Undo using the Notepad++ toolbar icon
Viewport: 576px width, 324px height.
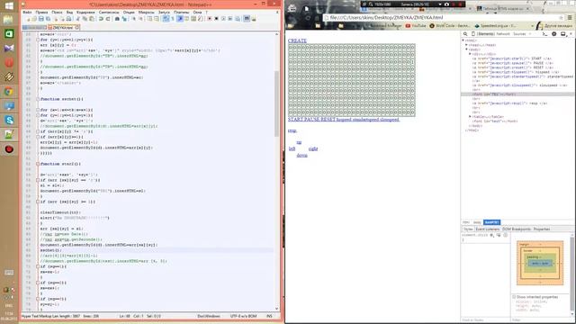101,19
